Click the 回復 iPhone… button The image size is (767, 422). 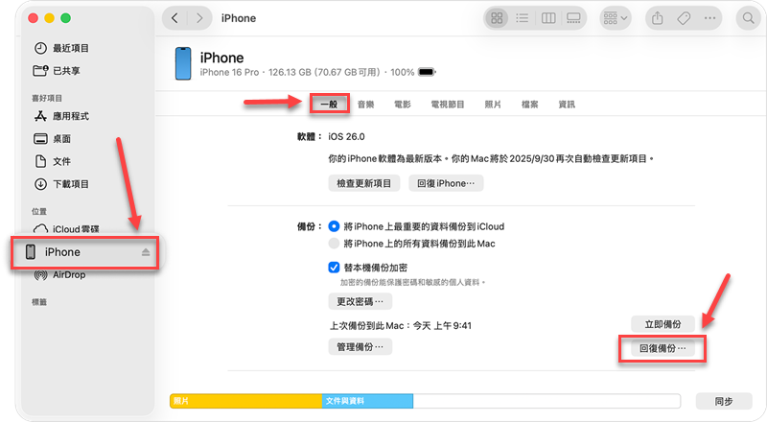click(446, 183)
